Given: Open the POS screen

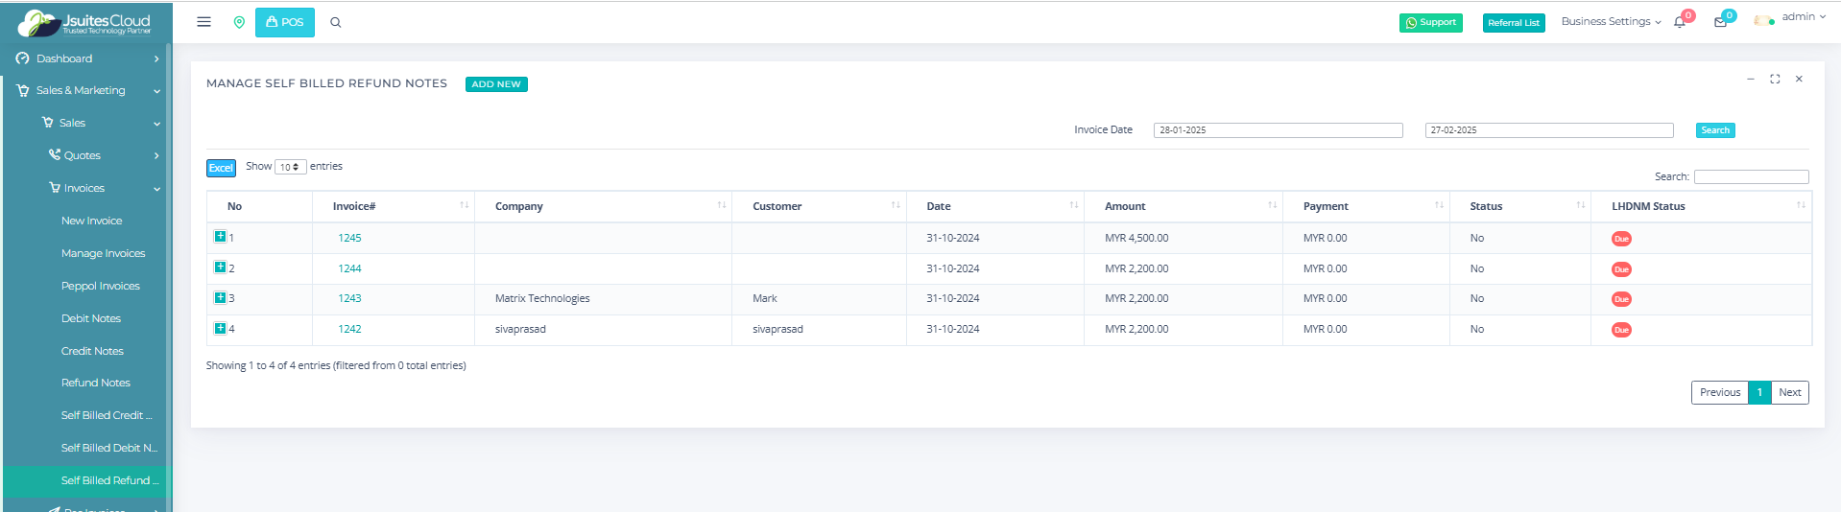Looking at the screenshot, I should click(284, 22).
